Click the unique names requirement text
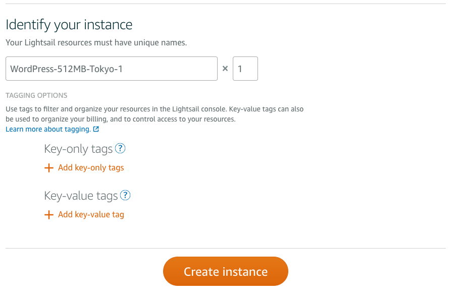 pos(96,43)
